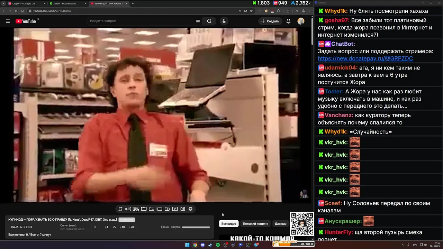Adjust the Громк. алерта volume slider

[x=196, y=227]
